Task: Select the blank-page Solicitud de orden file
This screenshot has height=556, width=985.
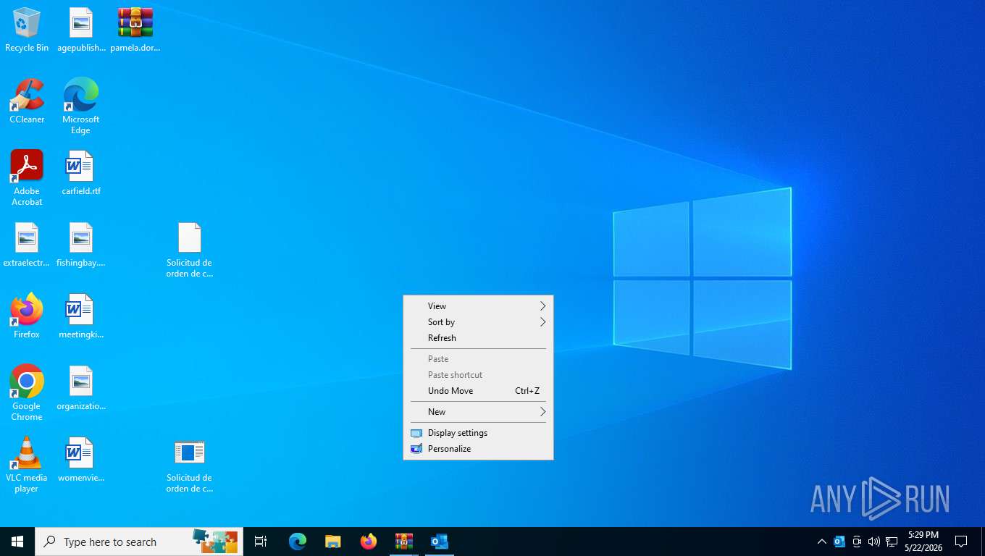Action: tap(189, 250)
